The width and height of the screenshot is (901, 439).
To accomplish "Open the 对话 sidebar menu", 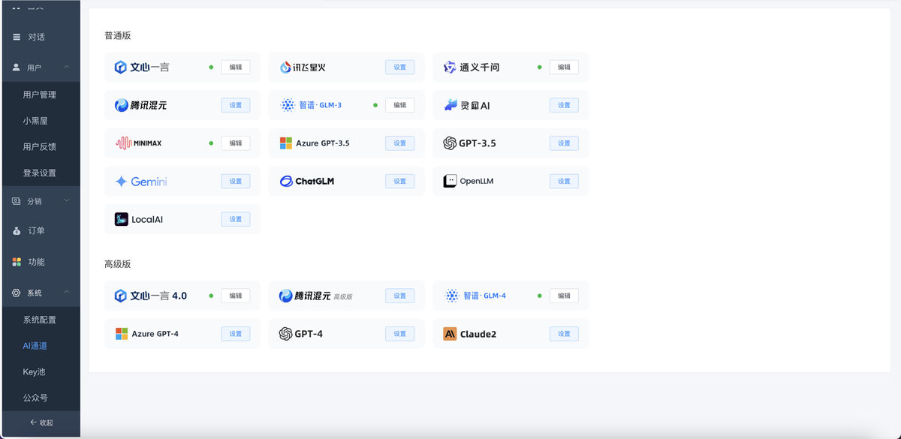I will 35,37.
